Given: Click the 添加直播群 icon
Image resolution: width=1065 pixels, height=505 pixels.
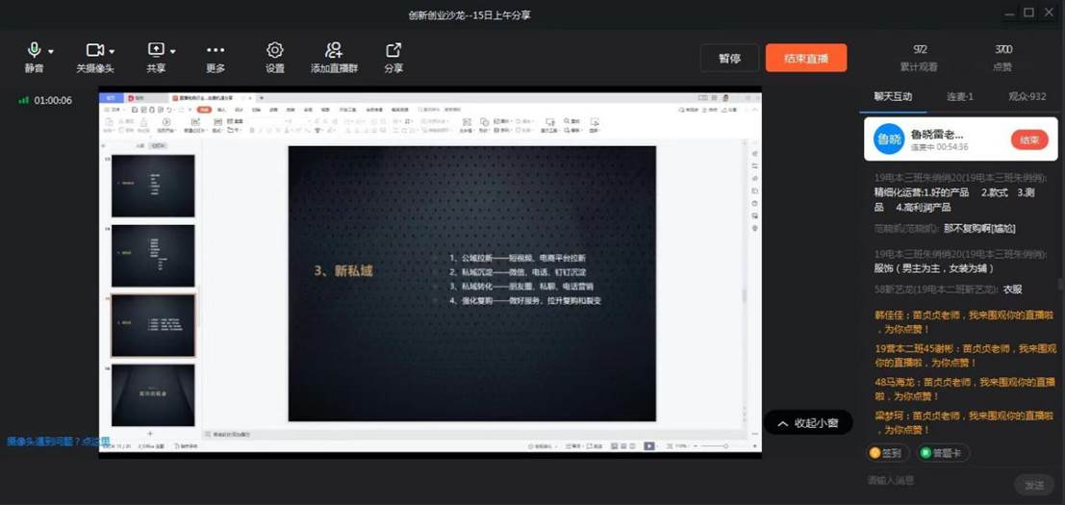Looking at the screenshot, I should coord(333,50).
